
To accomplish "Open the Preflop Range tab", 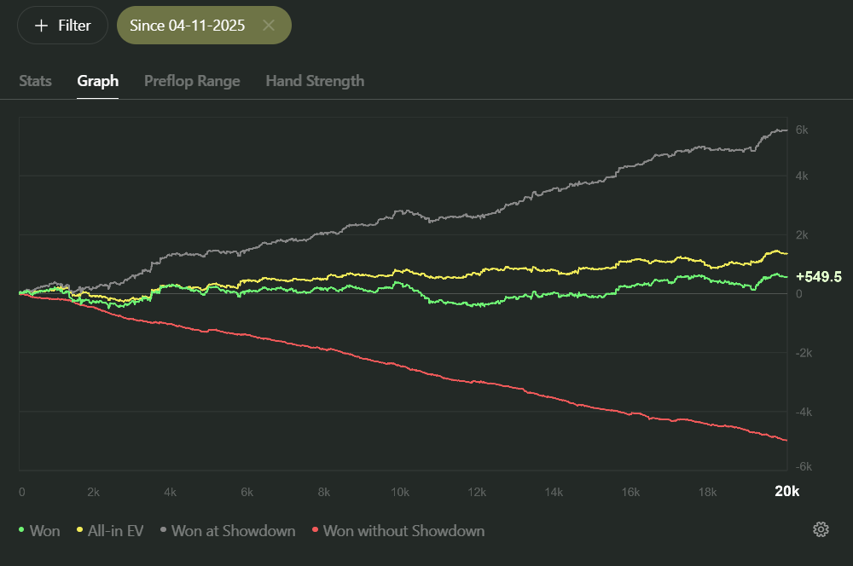I will point(192,81).
